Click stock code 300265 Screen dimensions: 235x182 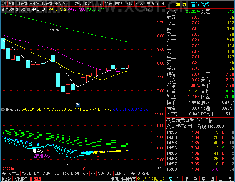[x=183, y=4]
